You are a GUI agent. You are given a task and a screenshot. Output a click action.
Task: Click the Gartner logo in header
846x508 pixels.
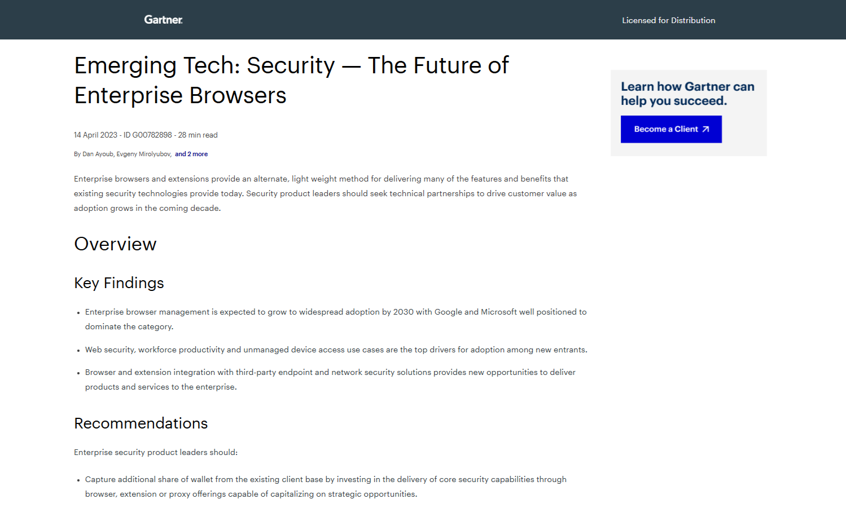point(163,20)
